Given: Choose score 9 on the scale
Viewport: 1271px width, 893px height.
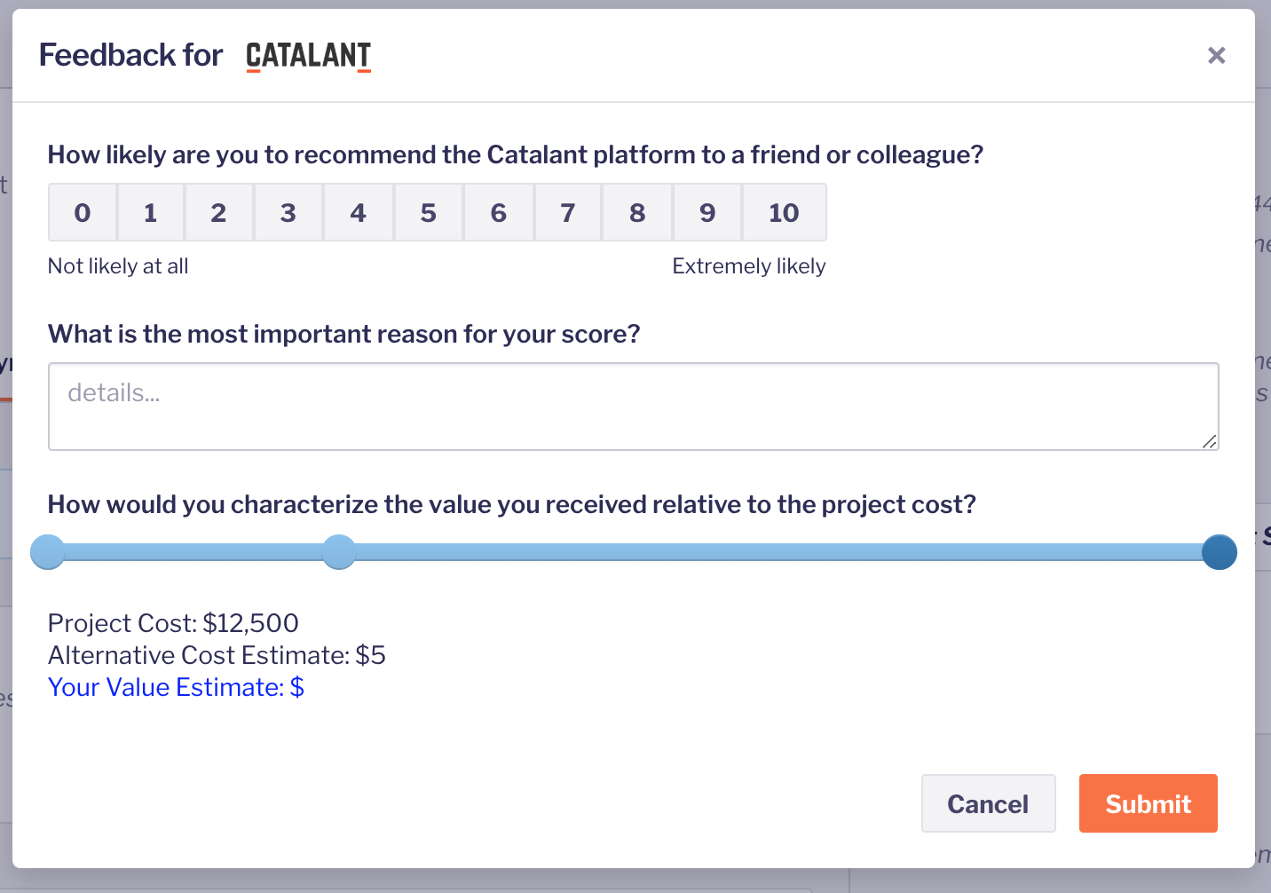Looking at the screenshot, I should pyautogui.click(x=707, y=212).
